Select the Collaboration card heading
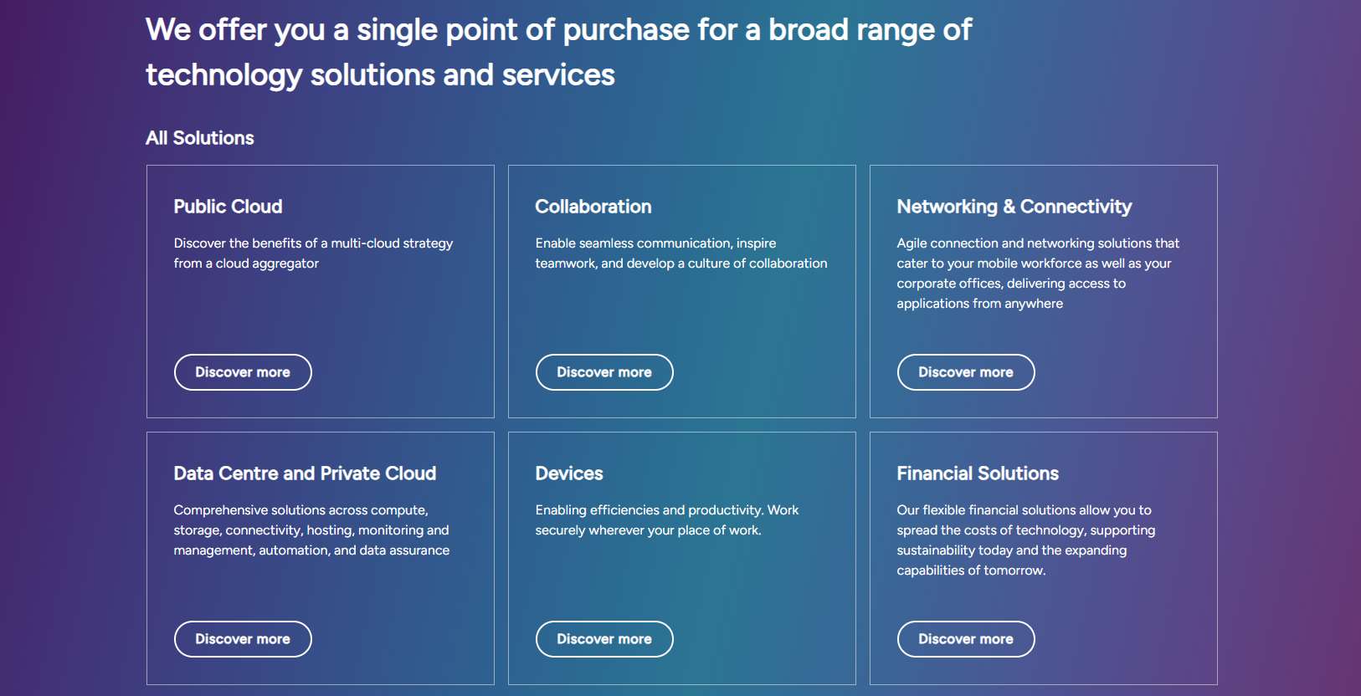The width and height of the screenshot is (1361, 696). tap(593, 207)
